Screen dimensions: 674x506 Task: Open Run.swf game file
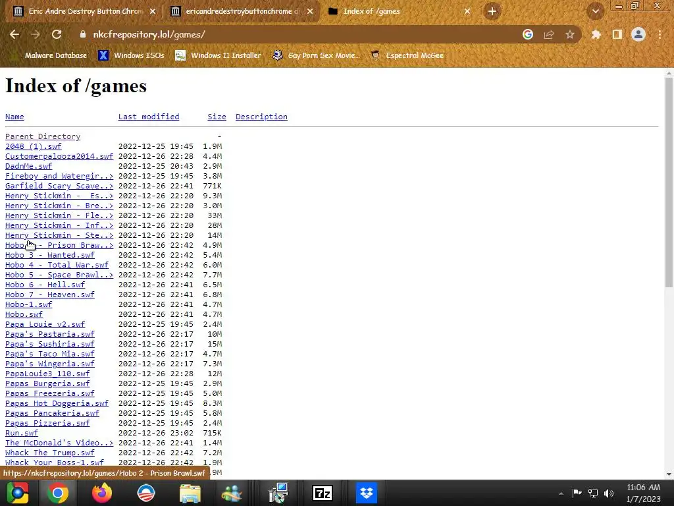(22, 434)
